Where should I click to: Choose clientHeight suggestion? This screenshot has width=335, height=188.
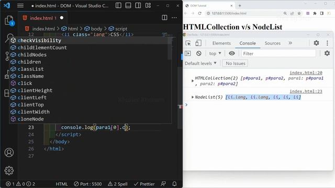pos(90,90)
